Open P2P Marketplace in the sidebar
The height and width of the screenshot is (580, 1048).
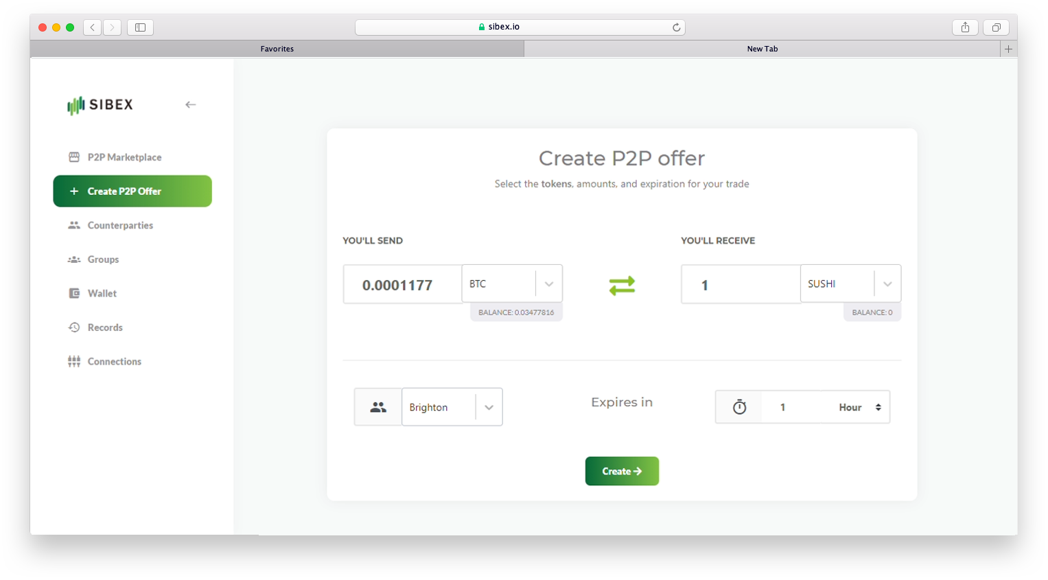click(x=124, y=157)
